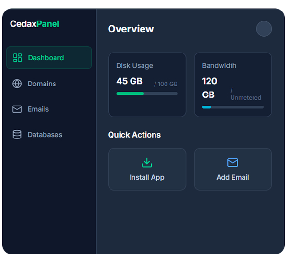
Task: Click the Overview page heading
Action: [131, 29]
